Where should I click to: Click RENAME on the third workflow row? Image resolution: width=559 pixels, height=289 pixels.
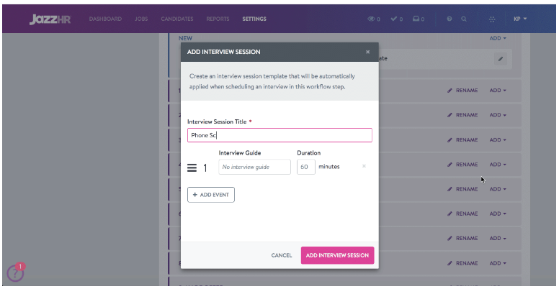tap(462, 140)
